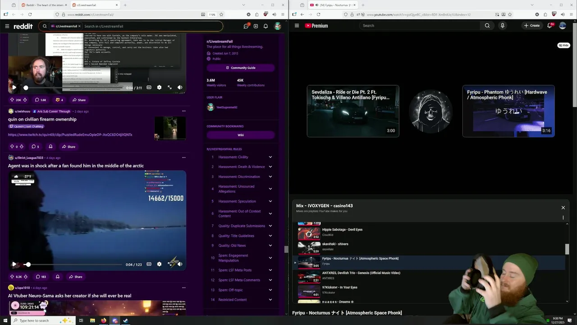Play the first Reddit video clip
This screenshot has height=325, width=577.
(14, 88)
